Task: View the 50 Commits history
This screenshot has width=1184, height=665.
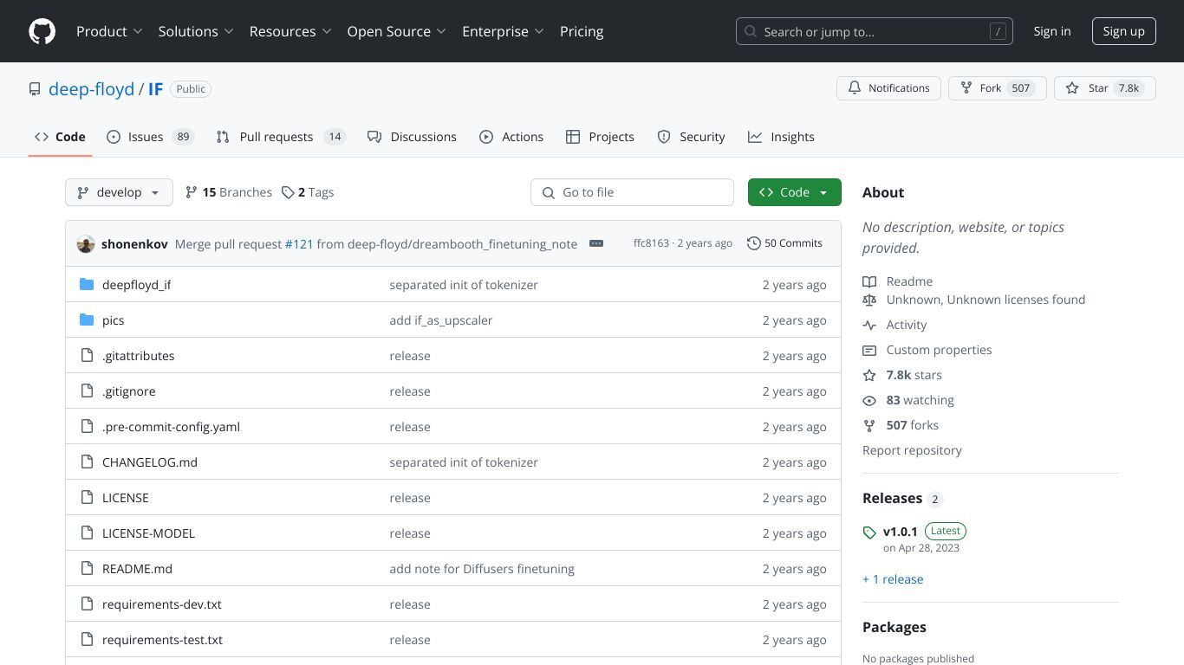Action: tap(784, 243)
